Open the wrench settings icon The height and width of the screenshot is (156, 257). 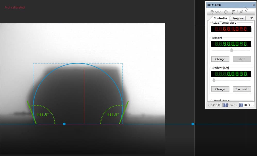241,12
